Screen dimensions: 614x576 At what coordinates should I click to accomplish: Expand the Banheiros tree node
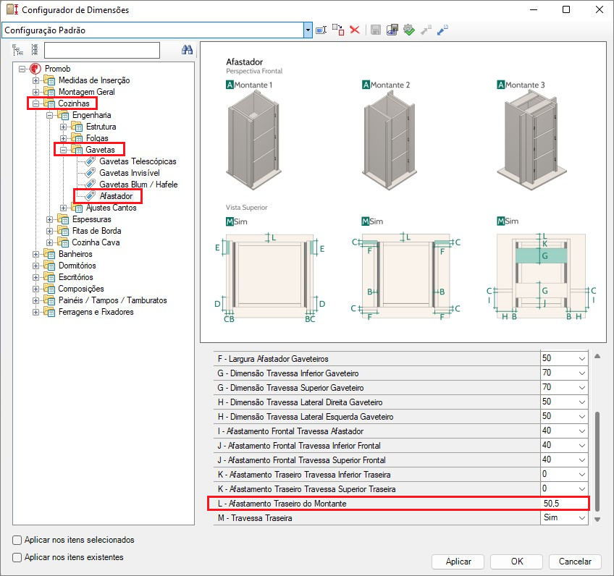36,254
